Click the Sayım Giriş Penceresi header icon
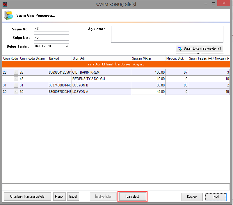The height and width of the screenshot is (205, 233). coord(8,15)
